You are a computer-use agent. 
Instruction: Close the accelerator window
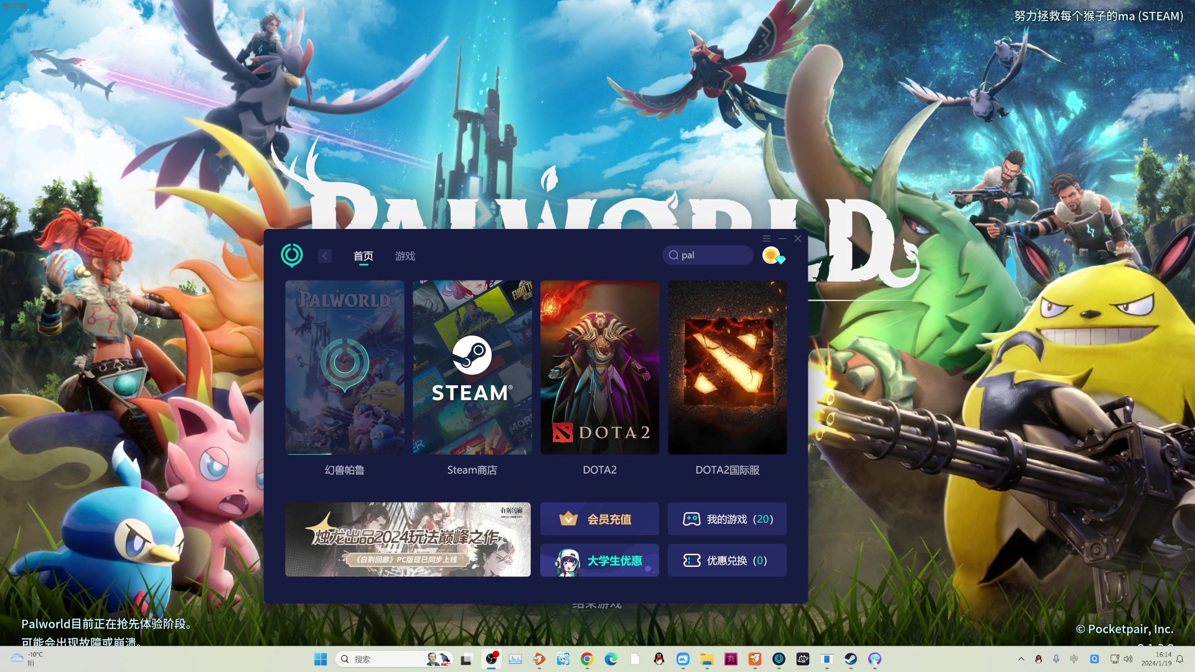[798, 238]
